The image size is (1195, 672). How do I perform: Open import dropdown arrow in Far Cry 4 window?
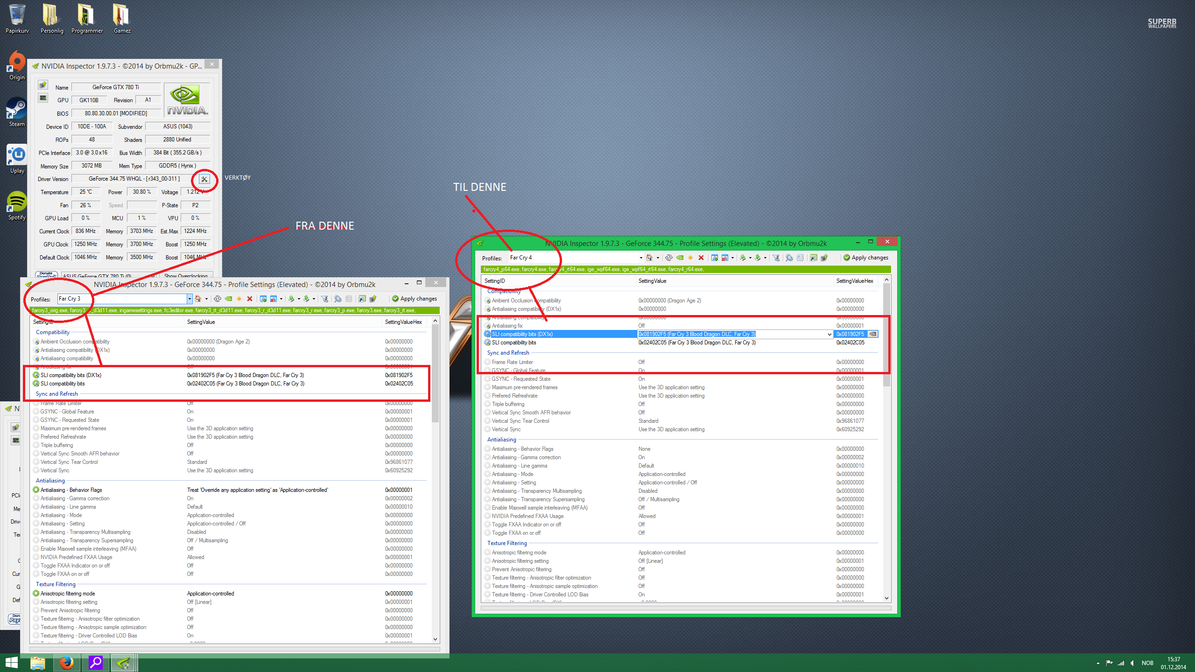click(x=765, y=258)
